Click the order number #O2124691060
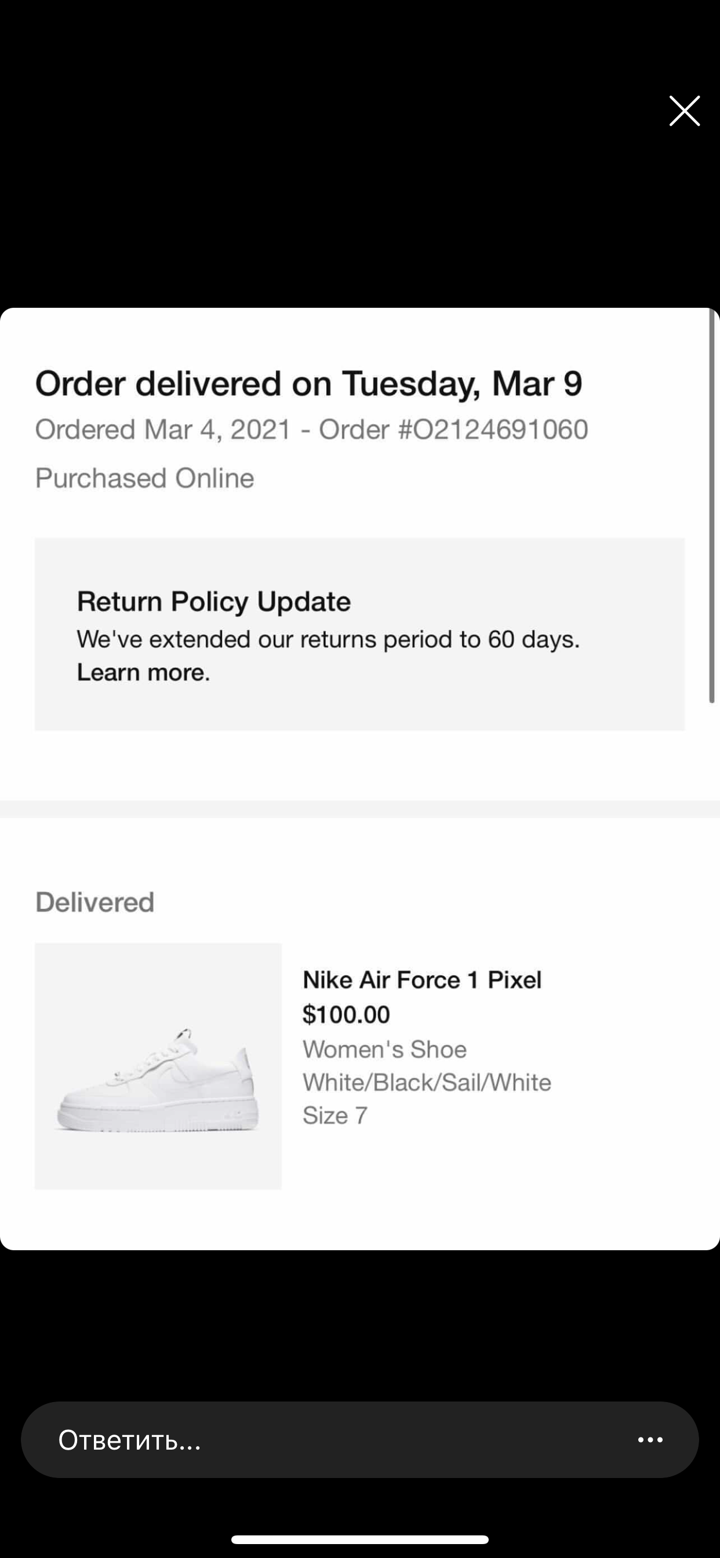Image resolution: width=720 pixels, height=1558 pixels. [x=493, y=429]
